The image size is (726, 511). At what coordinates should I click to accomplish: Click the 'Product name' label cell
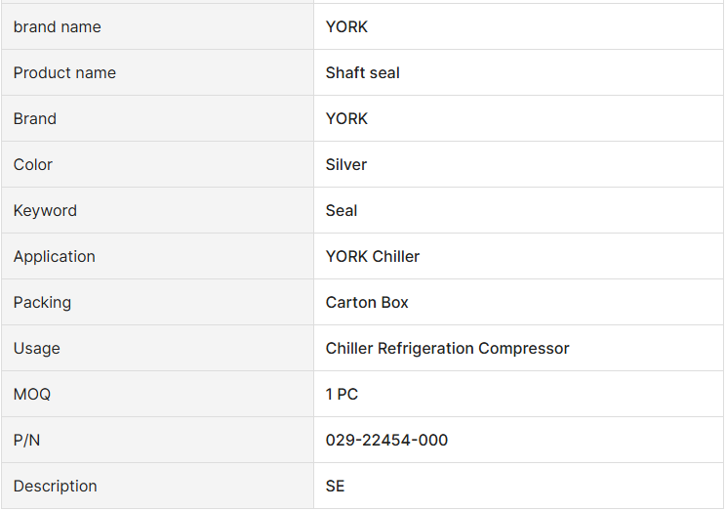64,73
